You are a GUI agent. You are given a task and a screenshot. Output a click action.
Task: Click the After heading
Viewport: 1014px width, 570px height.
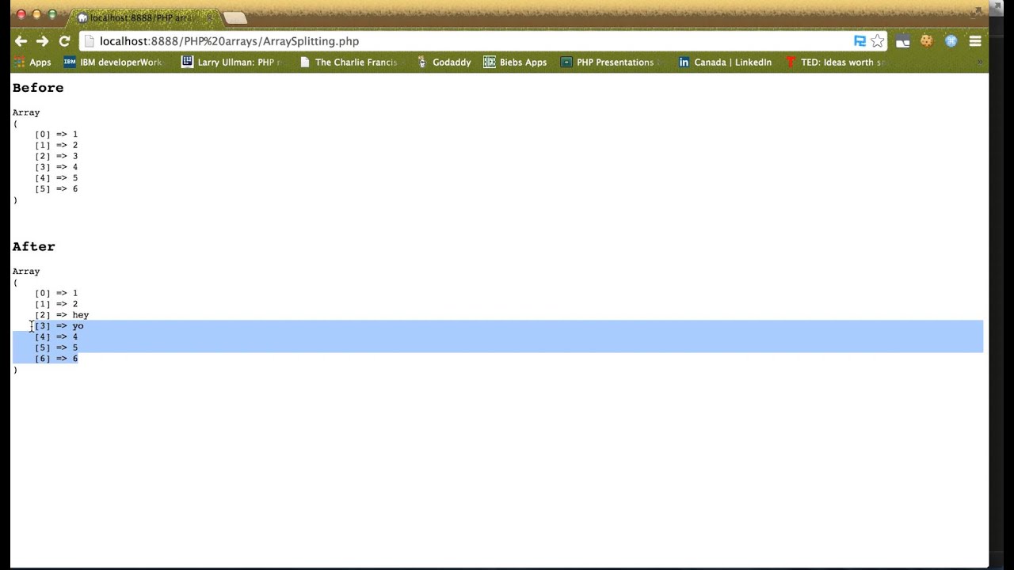(33, 247)
